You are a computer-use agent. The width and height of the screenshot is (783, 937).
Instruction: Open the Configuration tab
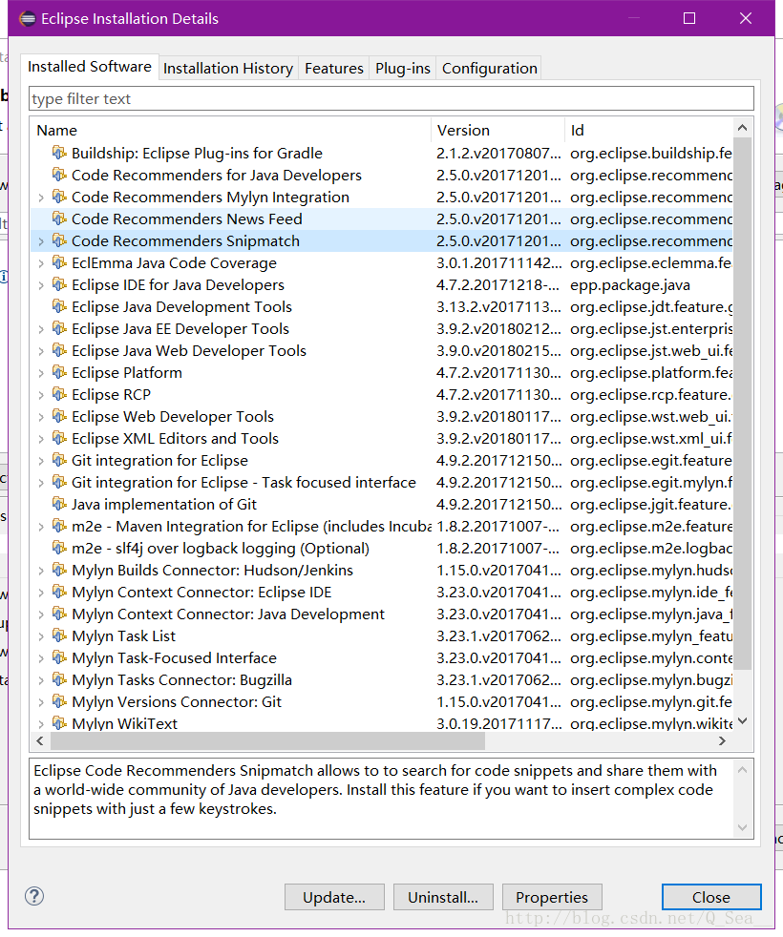pyautogui.click(x=489, y=68)
